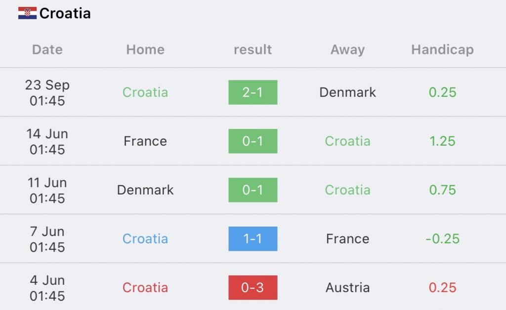Open the 0-1 result against Denmark

(x=253, y=190)
